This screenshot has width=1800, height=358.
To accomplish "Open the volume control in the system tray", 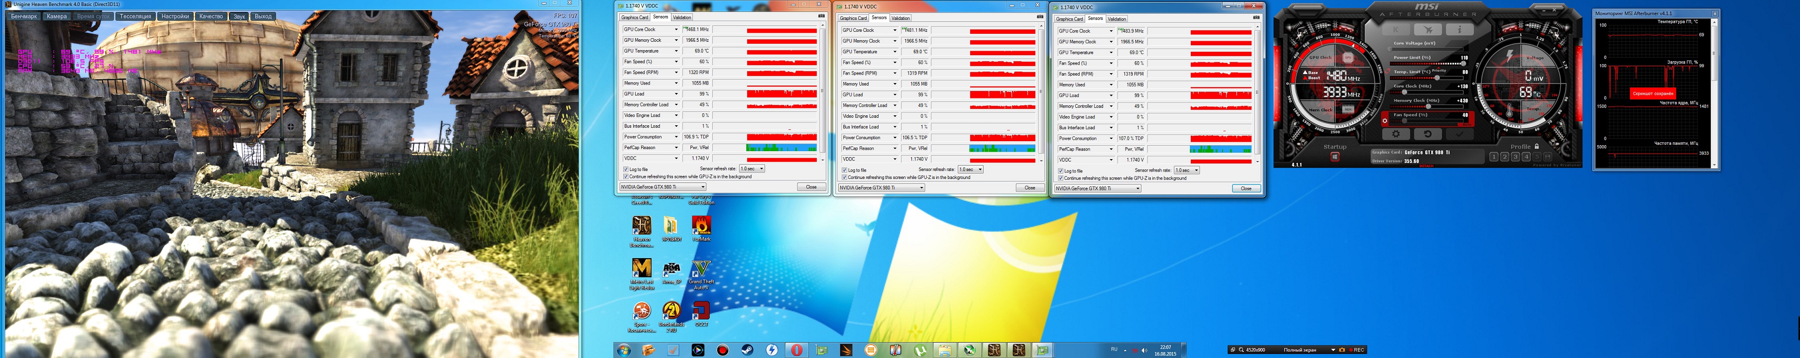I will pyautogui.click(x=1144, y=351).
